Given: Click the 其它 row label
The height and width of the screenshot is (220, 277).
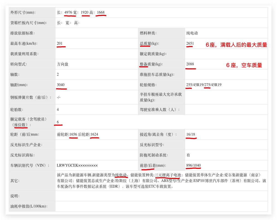Looking at the screenshot, I should (x=15, y=181).
